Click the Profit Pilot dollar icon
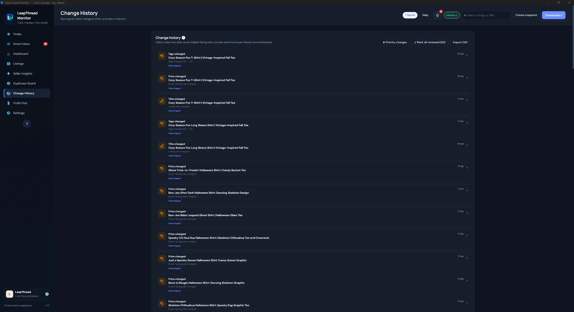 click(x=8, y=103)
